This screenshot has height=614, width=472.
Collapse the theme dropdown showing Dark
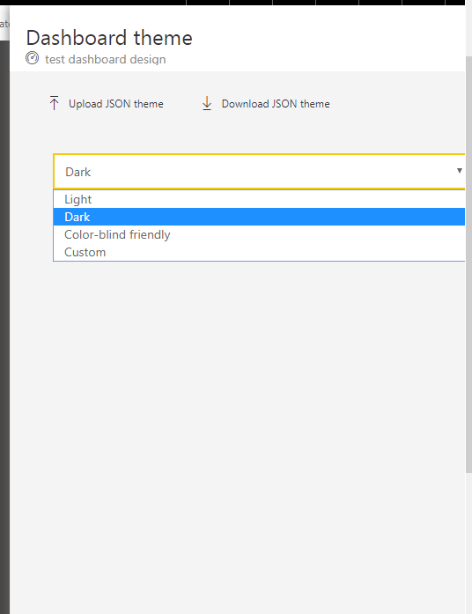click(x=259, y=172)
